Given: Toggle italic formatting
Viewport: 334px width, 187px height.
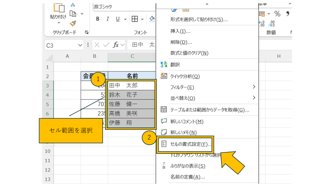Looking at the screenshot, I should (x=107, y=19).
